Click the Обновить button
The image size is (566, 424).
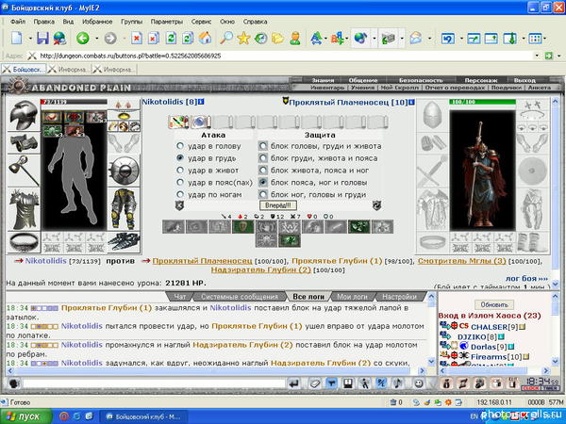point(493,304)
